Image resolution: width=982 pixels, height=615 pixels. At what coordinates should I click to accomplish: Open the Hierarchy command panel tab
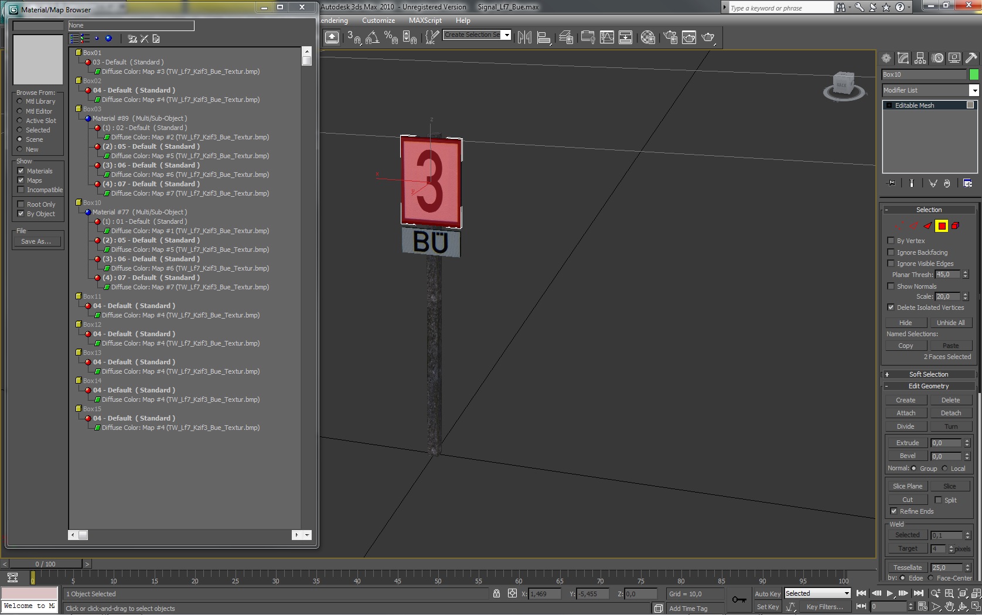tap(920, 58)
